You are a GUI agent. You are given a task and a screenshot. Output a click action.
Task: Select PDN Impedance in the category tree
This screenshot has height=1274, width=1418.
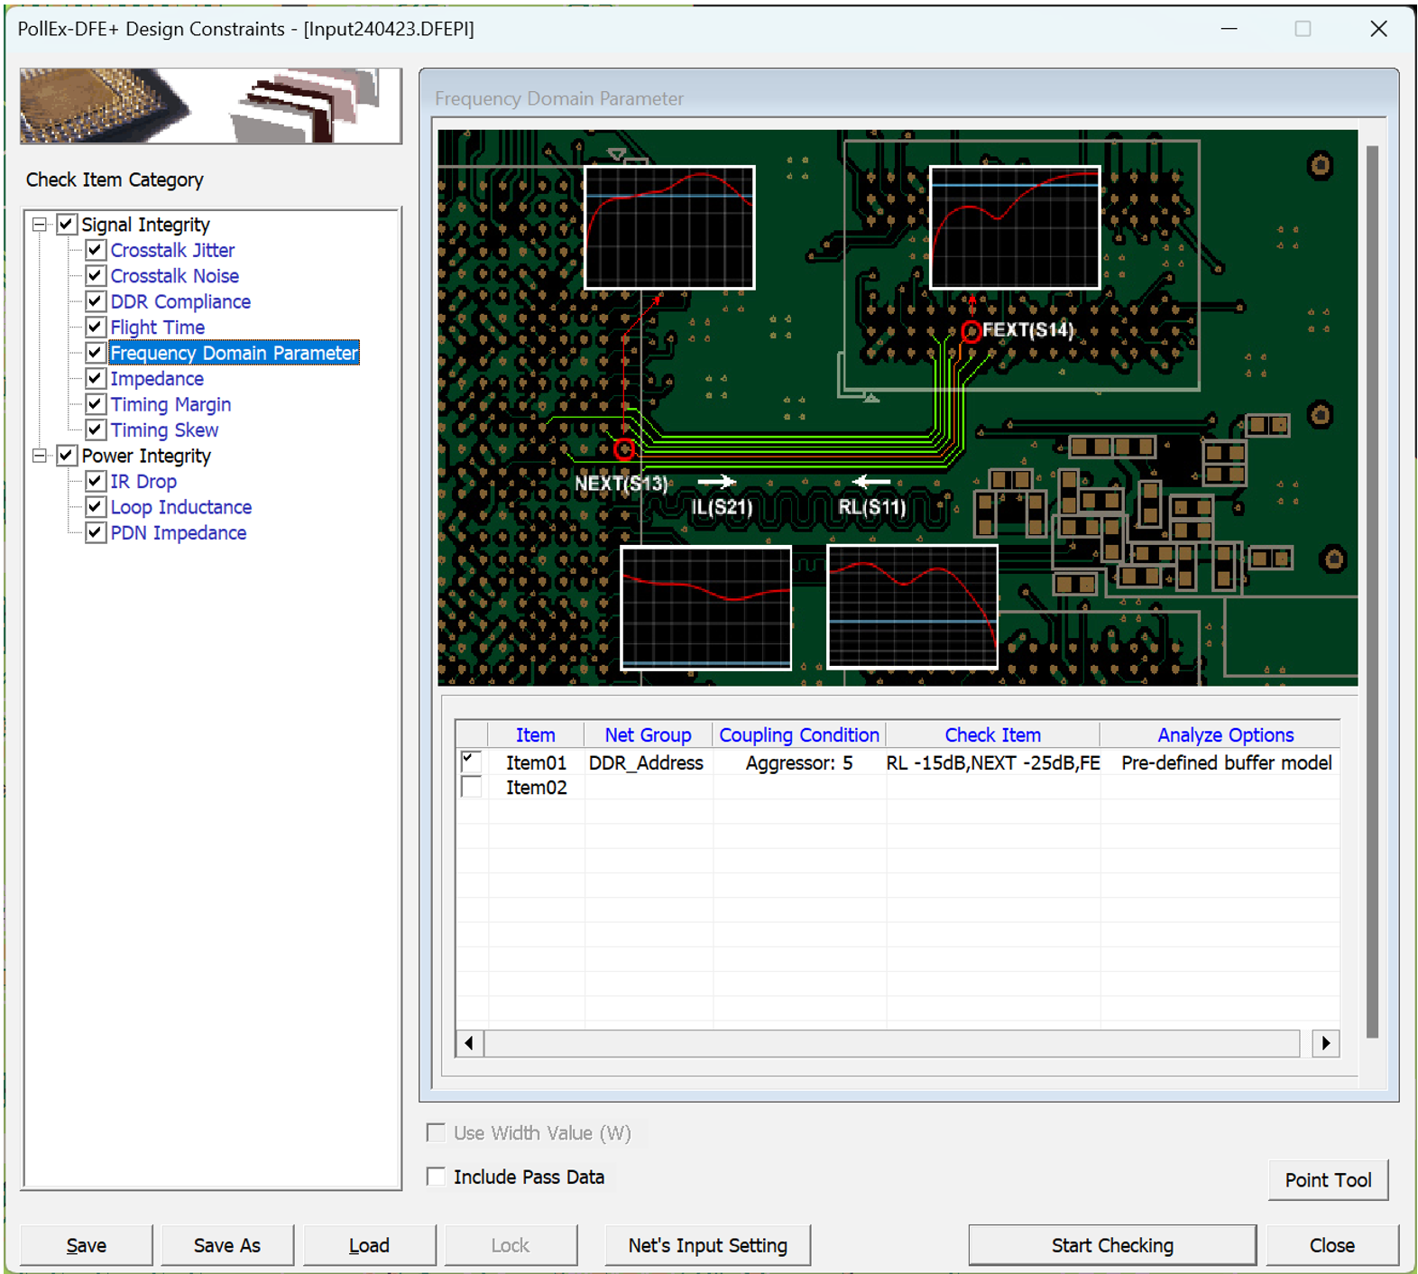click(x=178, y=533)
